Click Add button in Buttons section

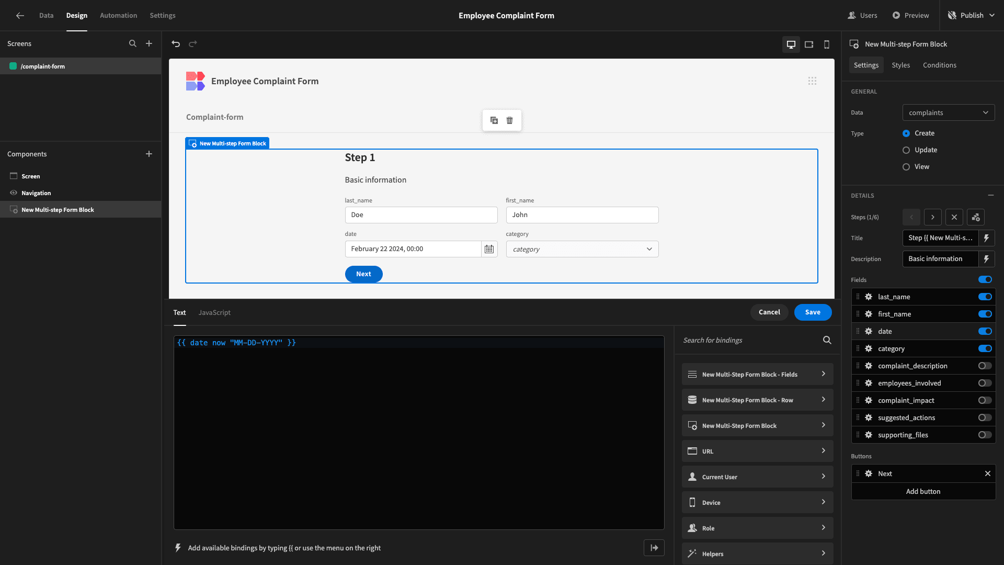pyautogui.click(x=923, y=491)
